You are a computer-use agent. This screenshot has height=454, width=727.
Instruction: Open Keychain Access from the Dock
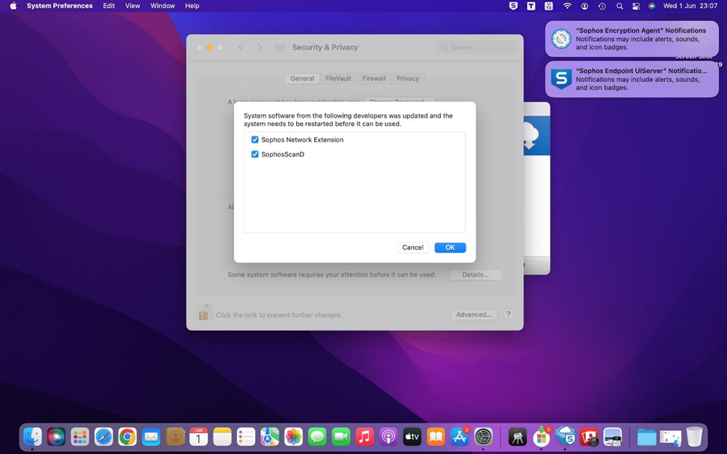click(517, 437)
